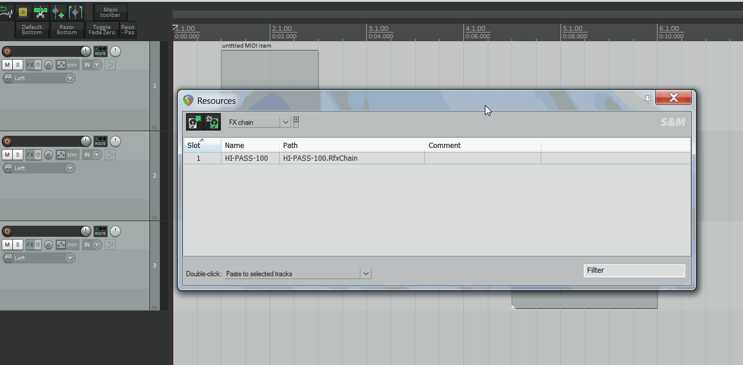Select the HI-PASS-100 name cell
Viewport: 743px width, 365px height.
click(250, 158)
